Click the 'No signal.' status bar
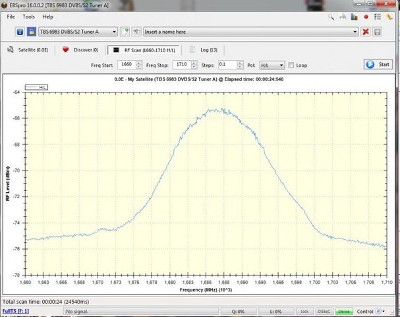This screenshot has width=400, height=317. click(x=141, y=311)
